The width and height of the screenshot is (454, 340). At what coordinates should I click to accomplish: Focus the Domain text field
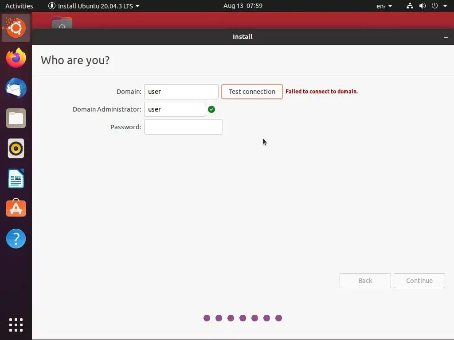pos(181,92)
